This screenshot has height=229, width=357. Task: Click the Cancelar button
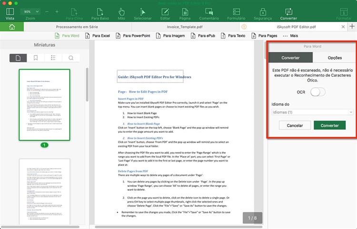(x=295, y=125)
